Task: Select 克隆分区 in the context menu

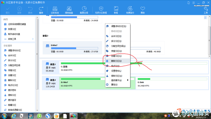Action: click(x=118, y=51)
